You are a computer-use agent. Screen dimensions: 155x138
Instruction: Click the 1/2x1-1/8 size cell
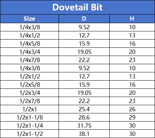coord(29,117)
